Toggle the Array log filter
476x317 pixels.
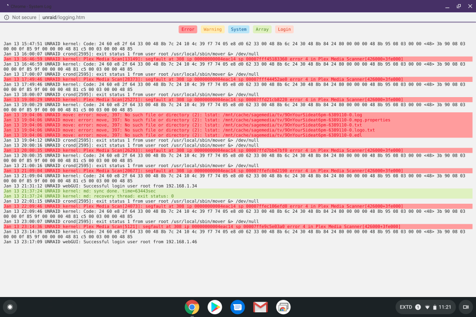[x=262, y=30]
